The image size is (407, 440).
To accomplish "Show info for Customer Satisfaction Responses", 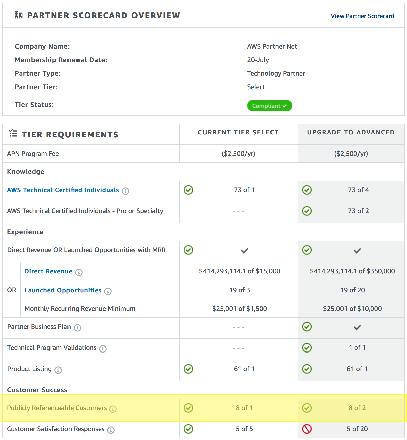I will coord(111,430).
